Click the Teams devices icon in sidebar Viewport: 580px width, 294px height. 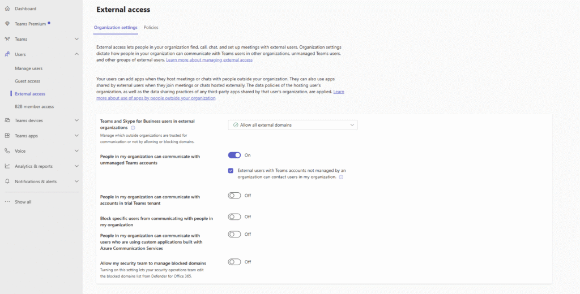click(7, 120)
